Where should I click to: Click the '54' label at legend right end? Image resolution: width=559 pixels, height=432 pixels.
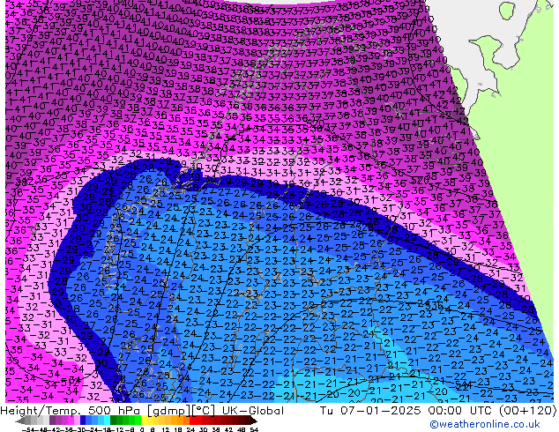click(x=254, y=430)
